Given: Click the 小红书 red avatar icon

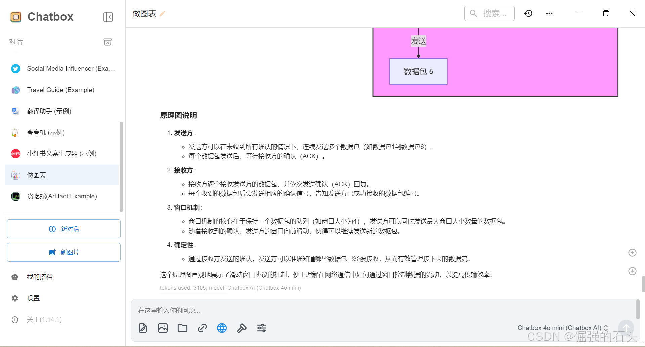Looking at the screenshot, I should (16, 154).
